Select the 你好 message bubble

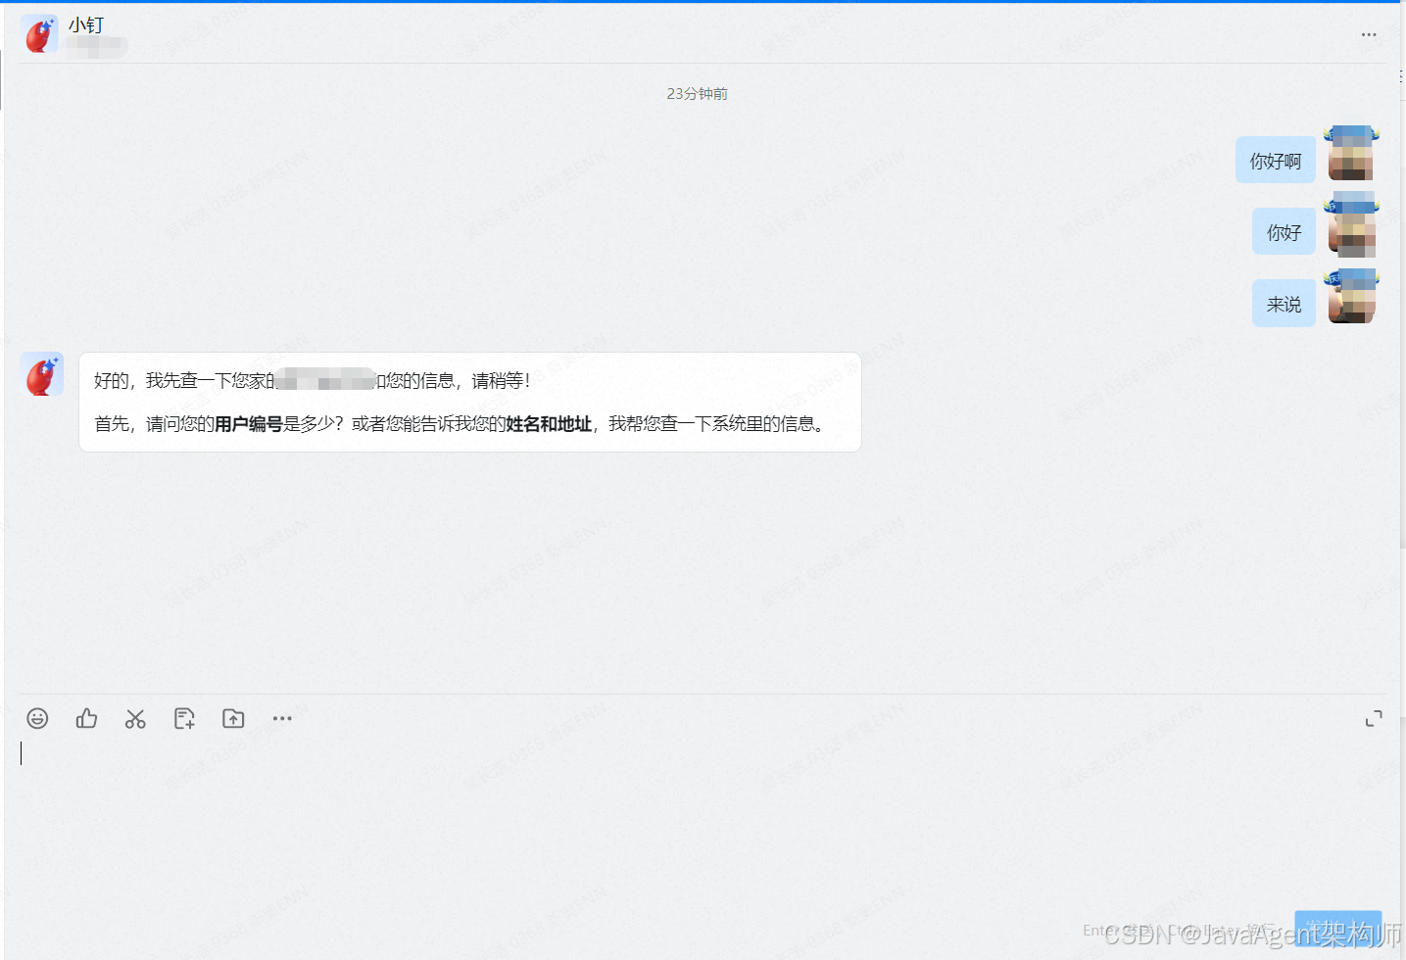click(1284, 231)
